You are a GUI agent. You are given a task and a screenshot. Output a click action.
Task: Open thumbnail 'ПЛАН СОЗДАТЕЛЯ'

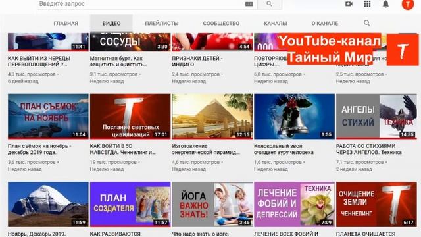coord(130,204)
